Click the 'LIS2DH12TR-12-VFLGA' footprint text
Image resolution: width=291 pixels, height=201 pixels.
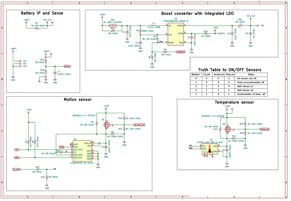pos(82,163)
